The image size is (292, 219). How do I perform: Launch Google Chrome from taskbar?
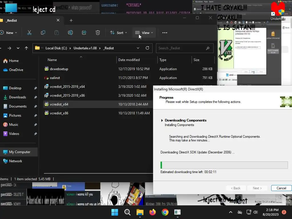click(165, 212)
